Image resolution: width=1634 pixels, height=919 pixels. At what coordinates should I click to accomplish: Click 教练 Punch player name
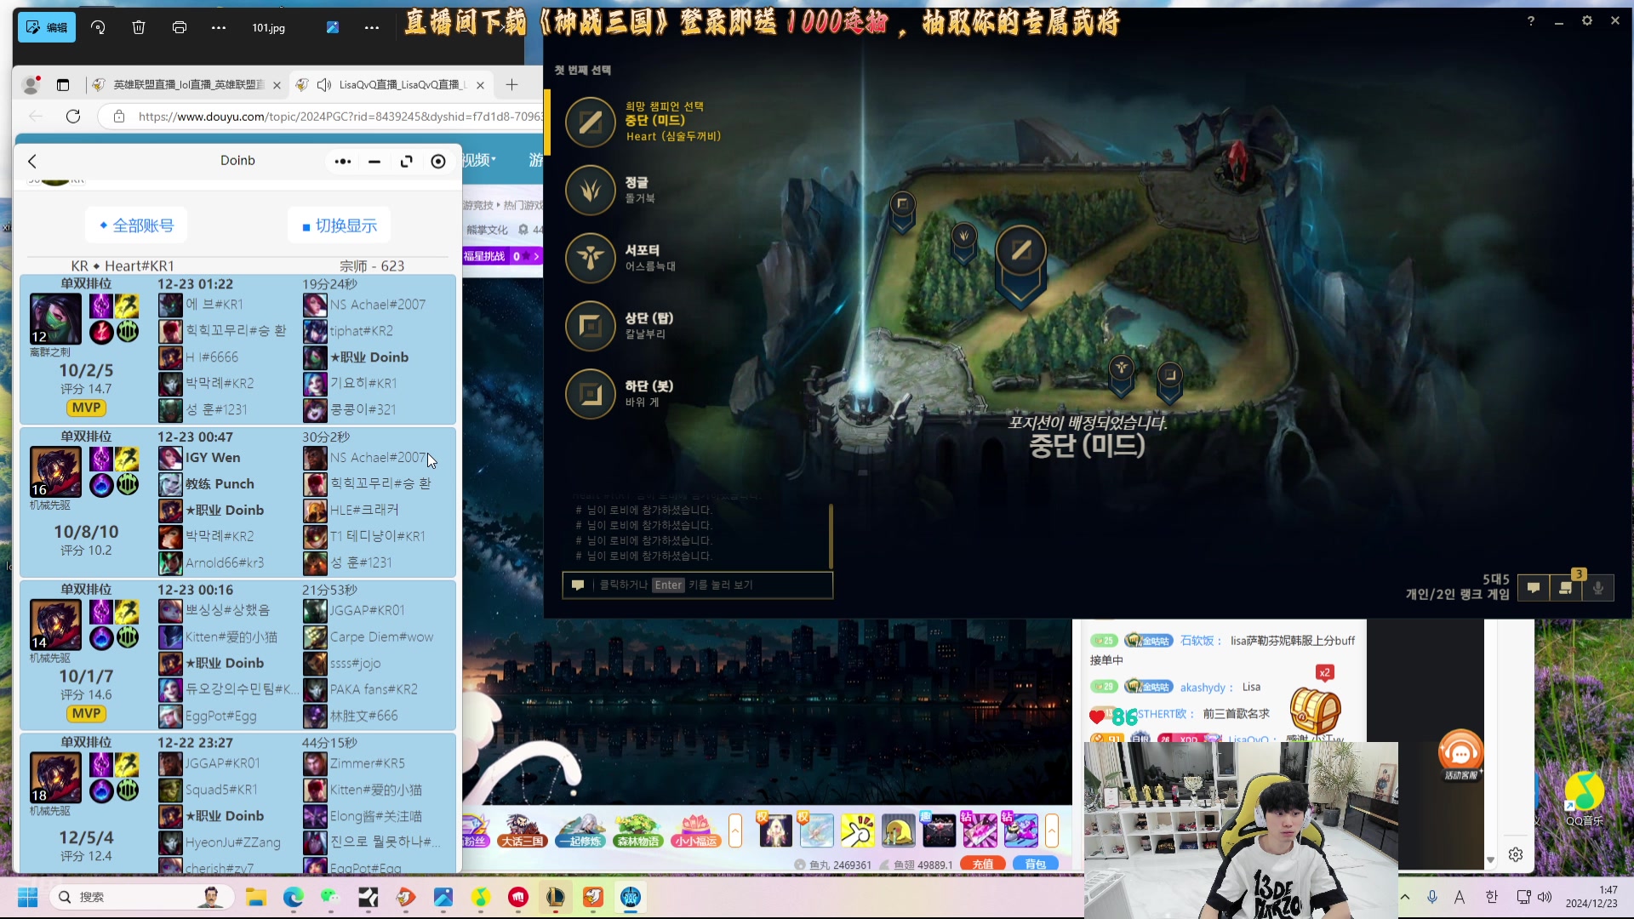coord(220,484)
